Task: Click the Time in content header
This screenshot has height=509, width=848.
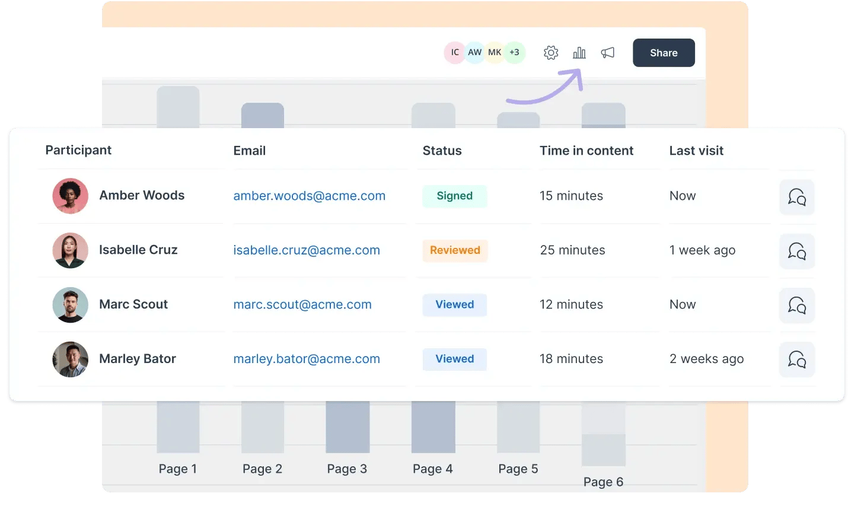Action: [586, 151]
